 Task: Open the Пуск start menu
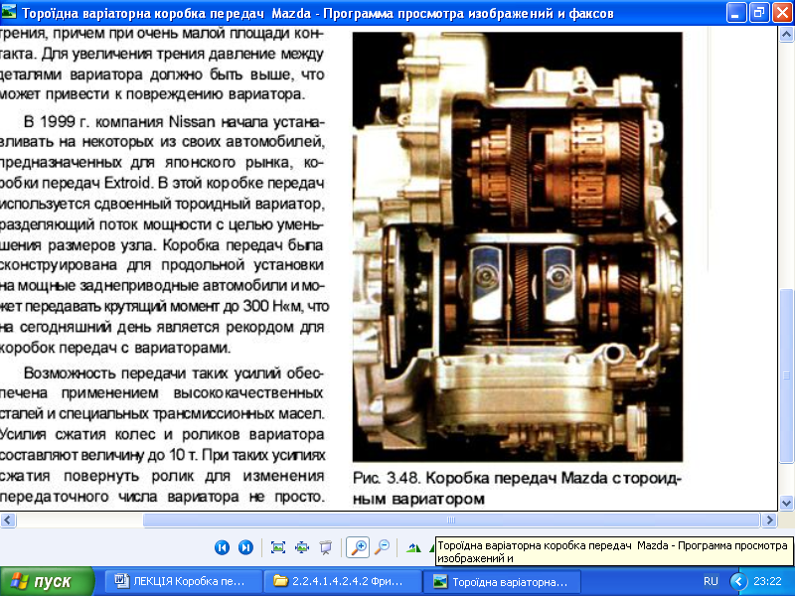[47, 581]
